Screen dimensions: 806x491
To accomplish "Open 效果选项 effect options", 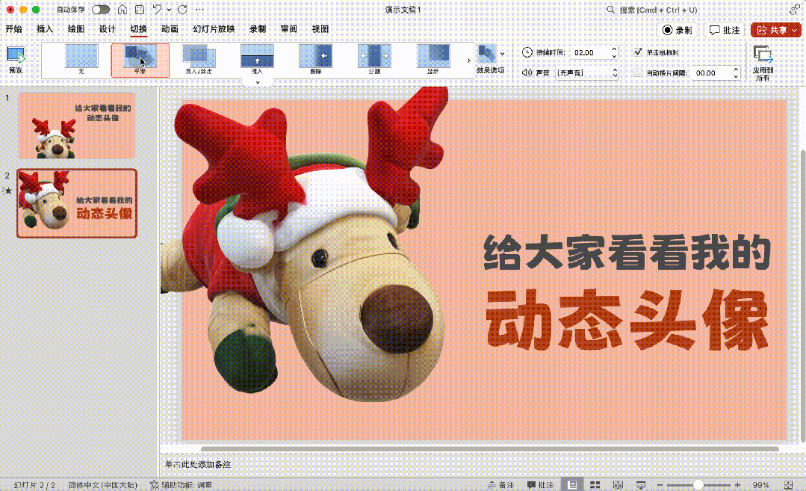I will pos(490,59).
